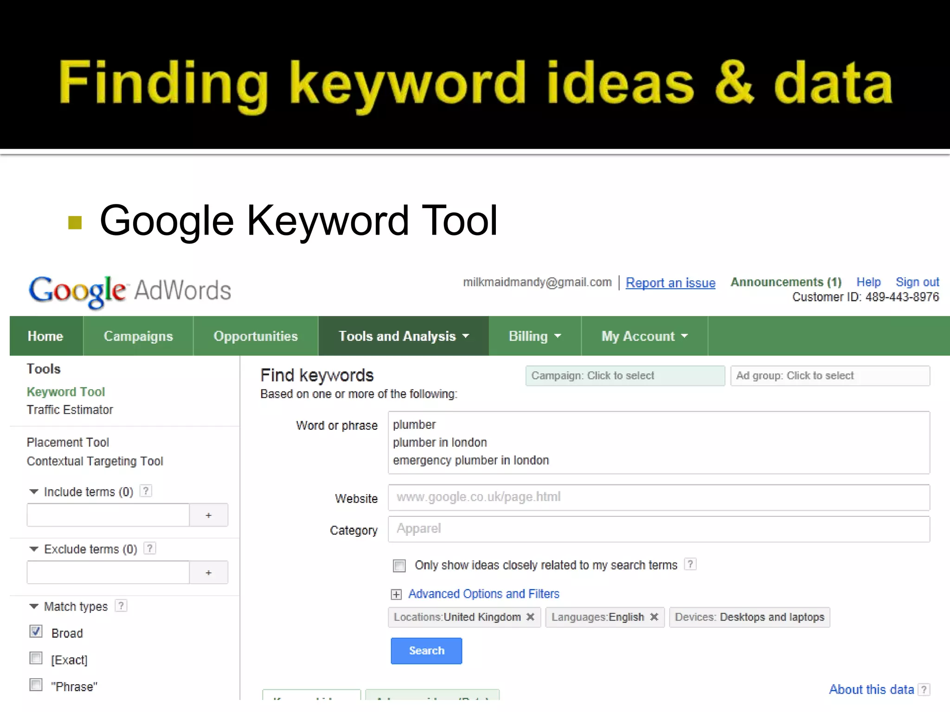Click the Sign out link

(x=917, y=282)
